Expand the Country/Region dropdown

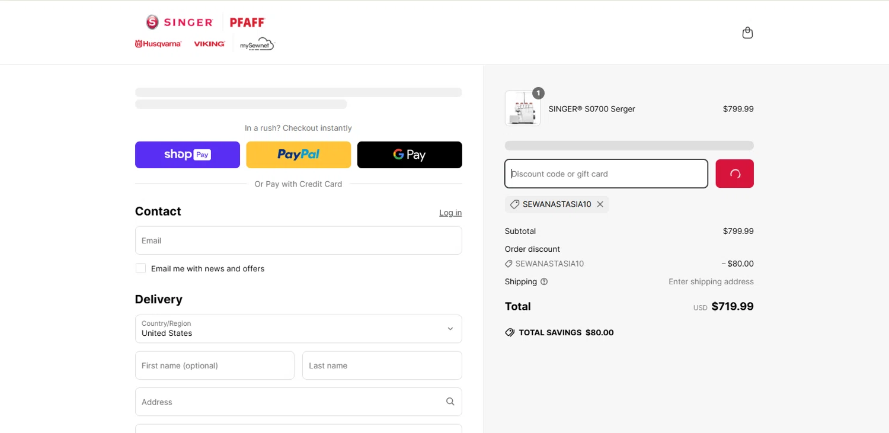298,329
